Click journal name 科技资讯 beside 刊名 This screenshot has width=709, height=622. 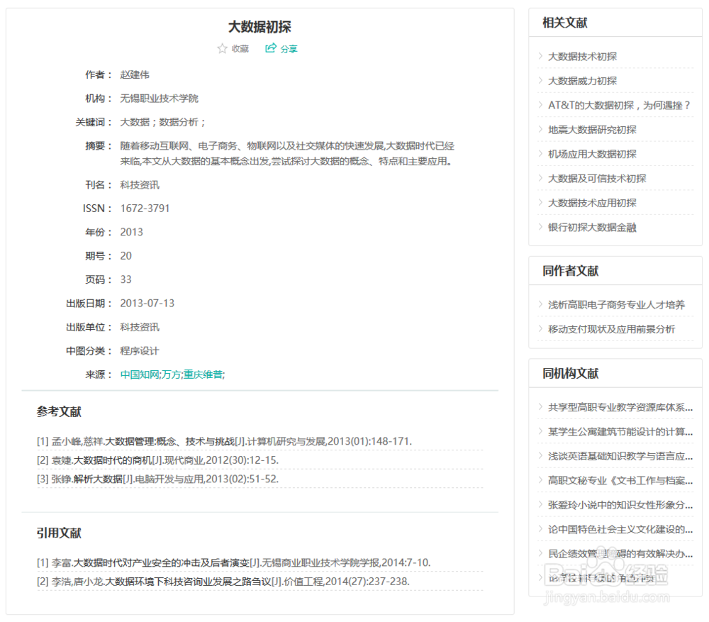click(140, 185)
